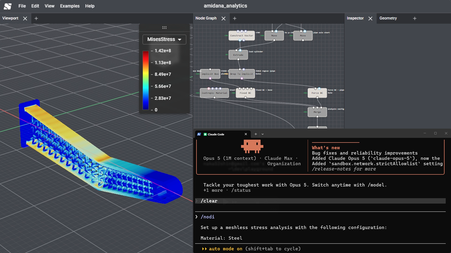Open the Examples menu

70,6
